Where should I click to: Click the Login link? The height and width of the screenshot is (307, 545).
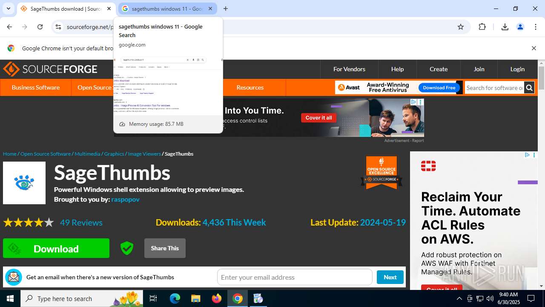517,69
